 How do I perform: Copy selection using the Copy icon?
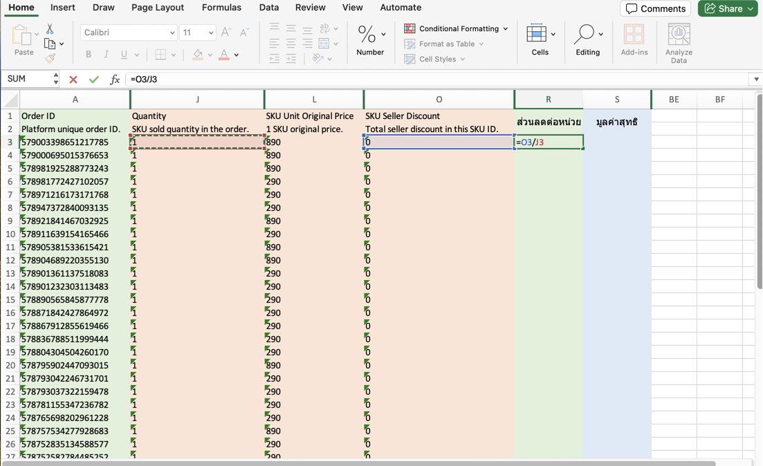pyautogui.click(x=50, y=44)
